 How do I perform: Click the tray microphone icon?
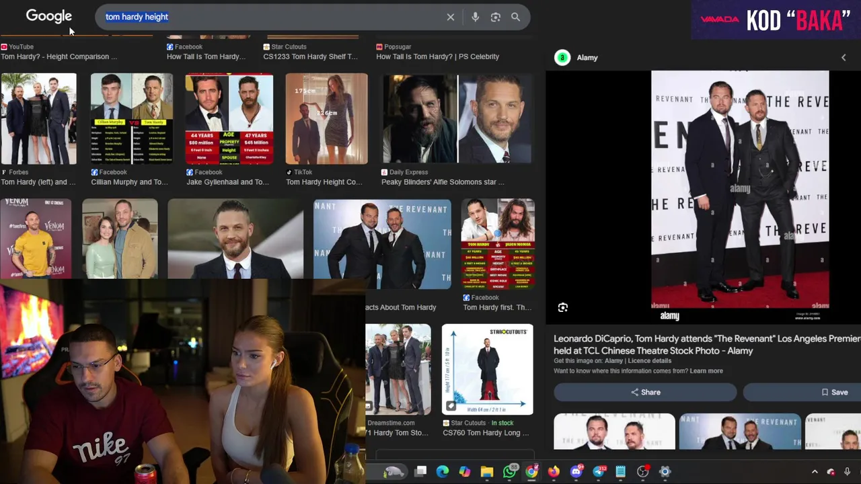tap(847, 472)
